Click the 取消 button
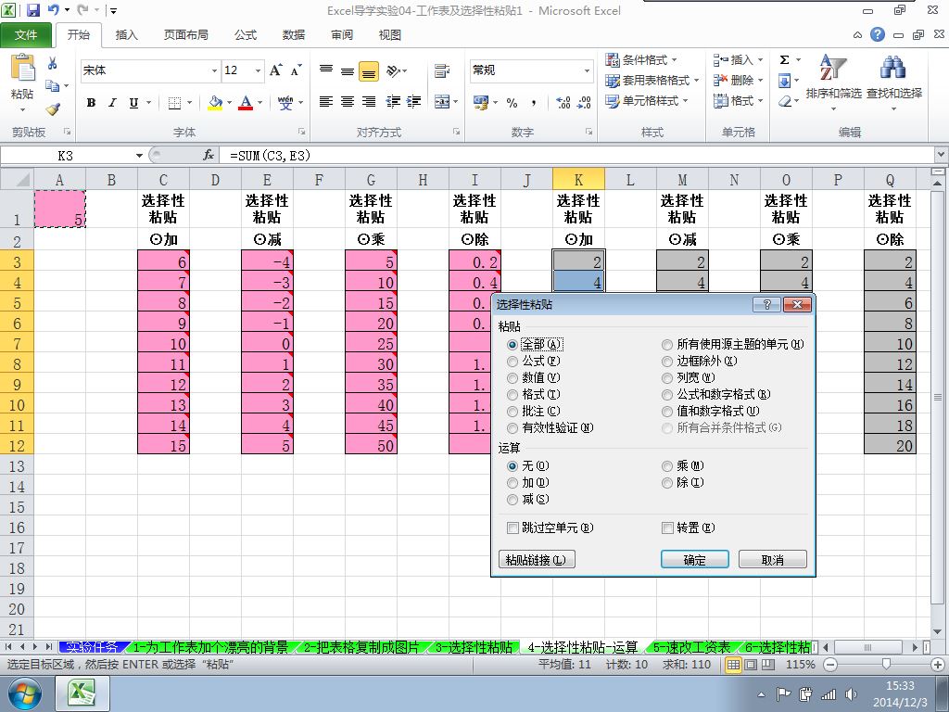This screenshot has width=949, height=712. point(772,559)
